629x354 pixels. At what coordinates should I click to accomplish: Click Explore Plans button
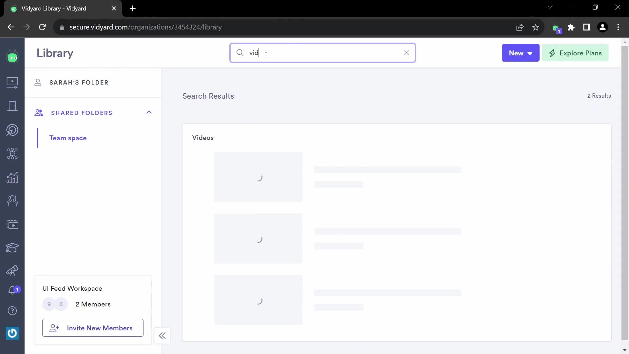(575, 53)
